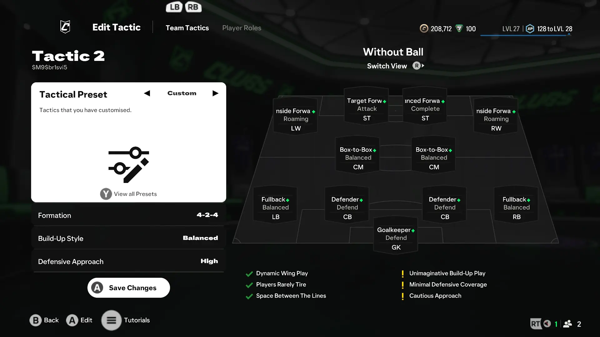This screenshot has width=600, height=337.
Task: Select the Target Forward ST role
Action: click(x=366, y=109)
